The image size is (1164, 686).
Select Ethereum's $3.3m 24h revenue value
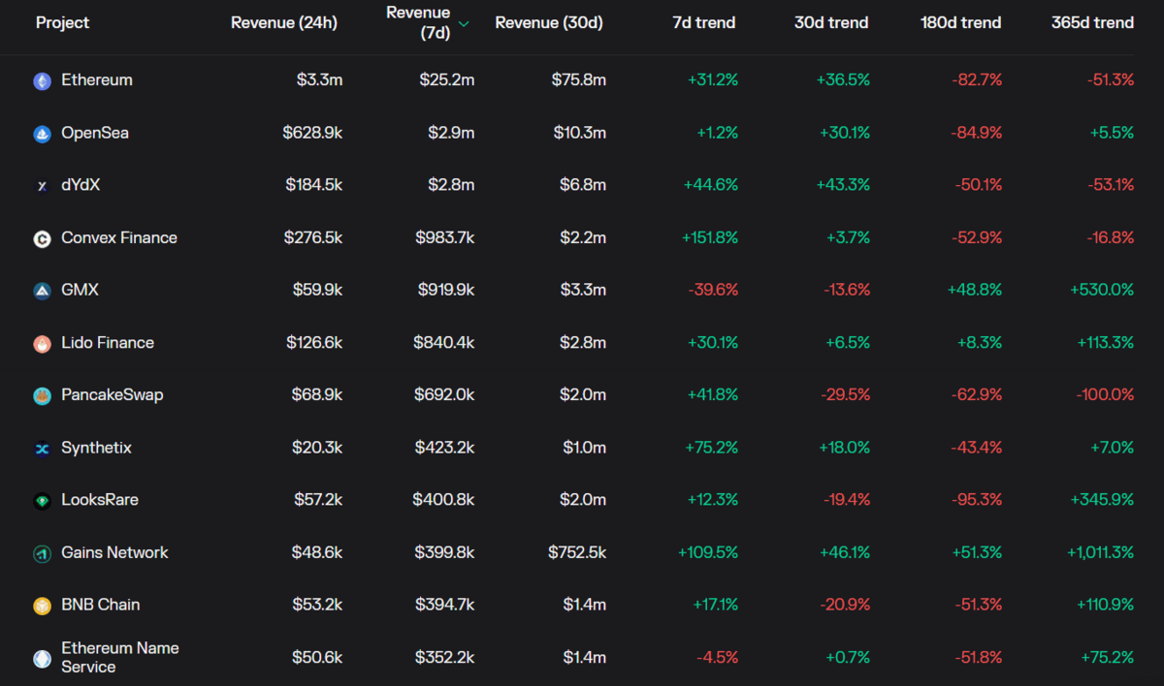click(320, 79)
